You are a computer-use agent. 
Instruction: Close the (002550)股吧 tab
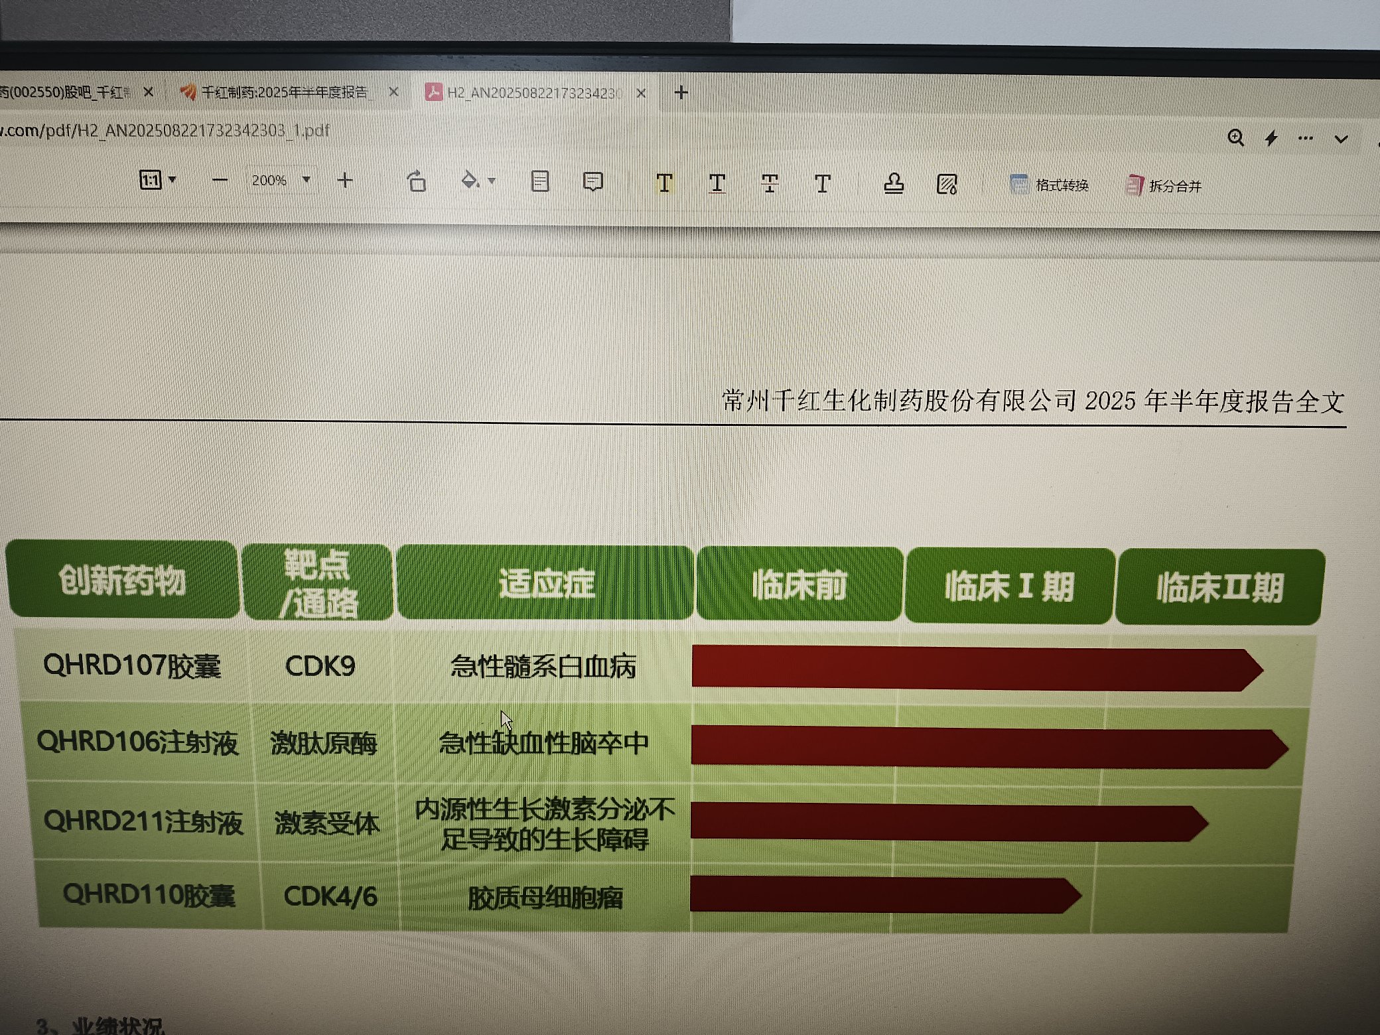click(149, 92)
